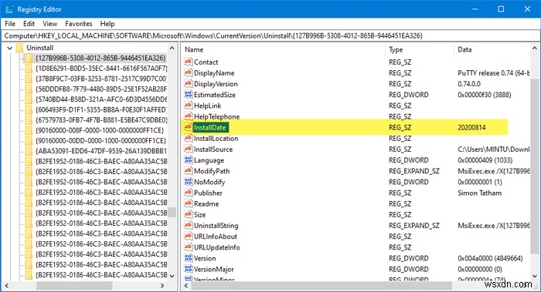
Task: Click the folder icon of key {127B996B-5308
Action: (29, 58)
